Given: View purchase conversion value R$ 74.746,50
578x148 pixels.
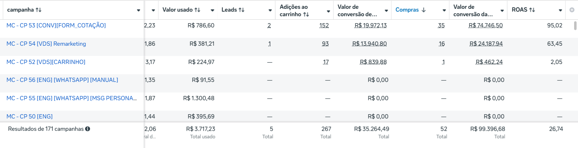Looking at the screenshot, I should (x=485, y=25).
